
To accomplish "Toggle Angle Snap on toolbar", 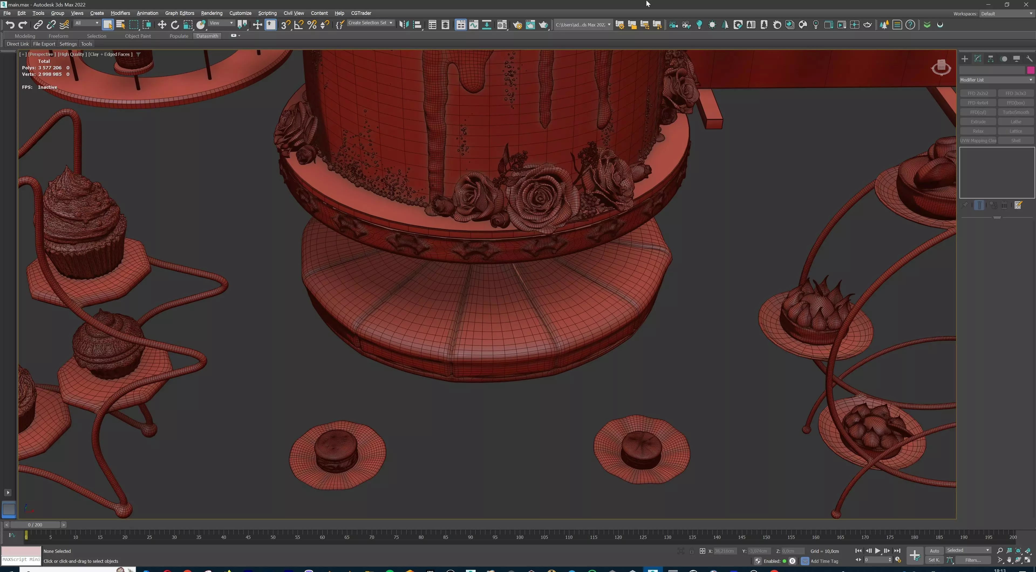I will click(299, 25).
